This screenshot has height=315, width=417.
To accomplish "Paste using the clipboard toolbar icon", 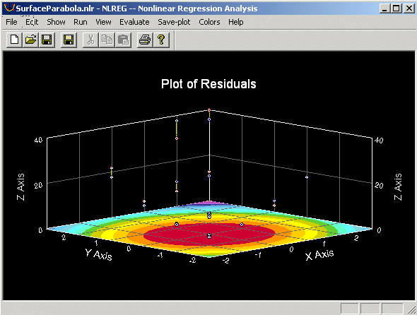I will (x=123, y=40).
